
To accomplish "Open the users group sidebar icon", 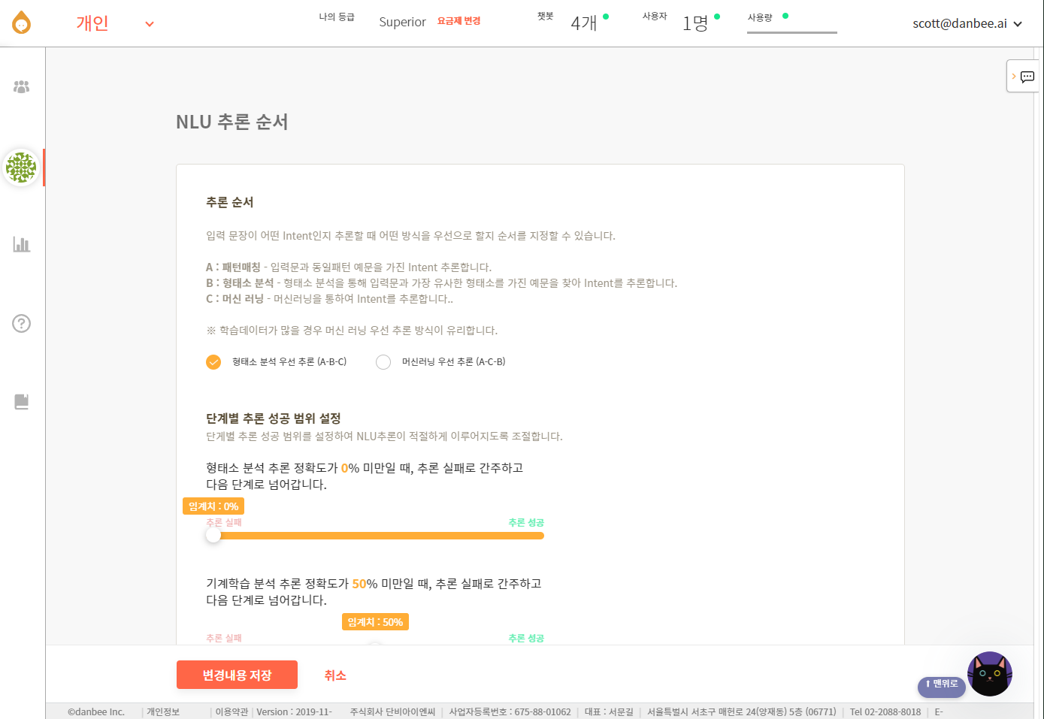I will tap(22, 87).
